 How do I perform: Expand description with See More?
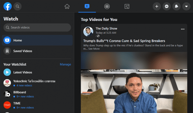coord(94,49)
